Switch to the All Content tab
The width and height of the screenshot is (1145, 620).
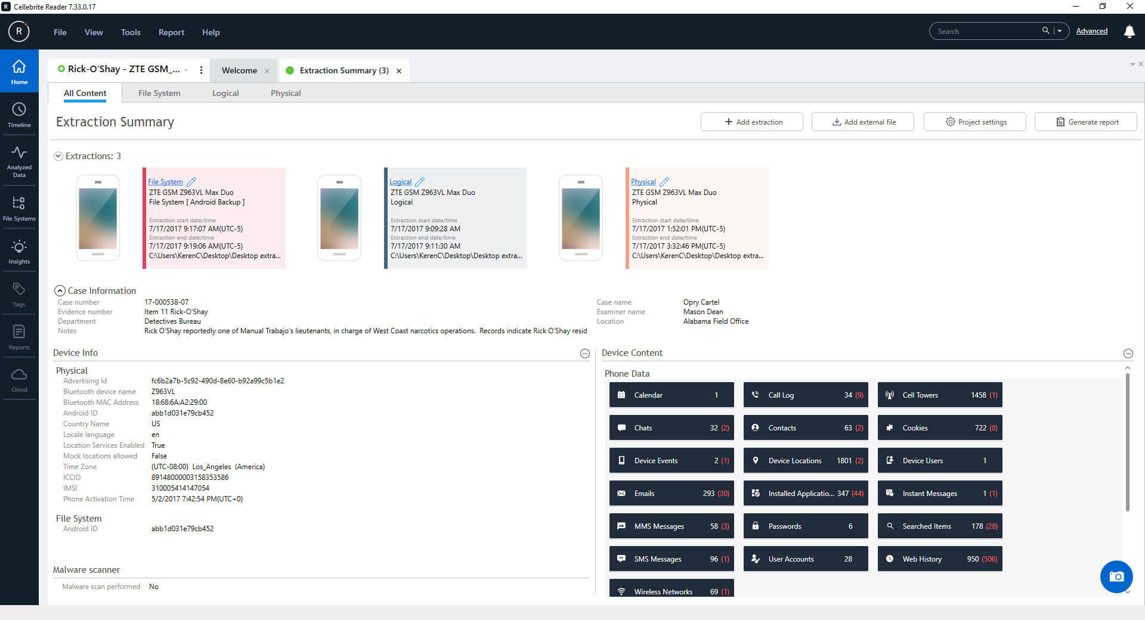85,93
